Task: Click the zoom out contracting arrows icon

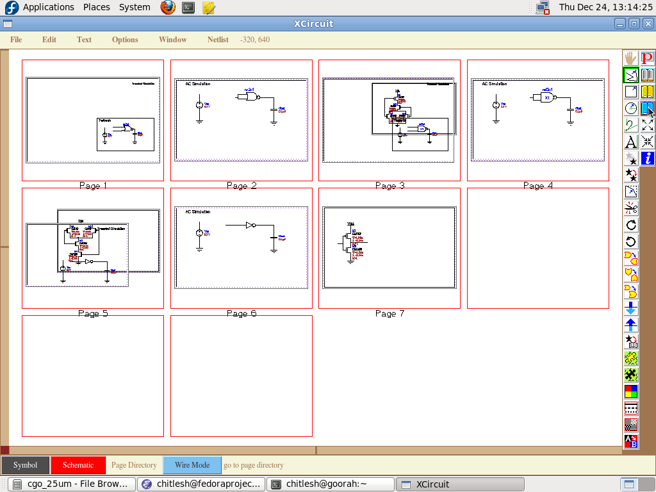Action: point(648,142)
